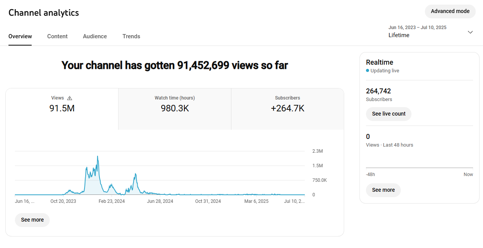Select the Trends tab
Screen dimensions: 483x248
click(131, 36)
